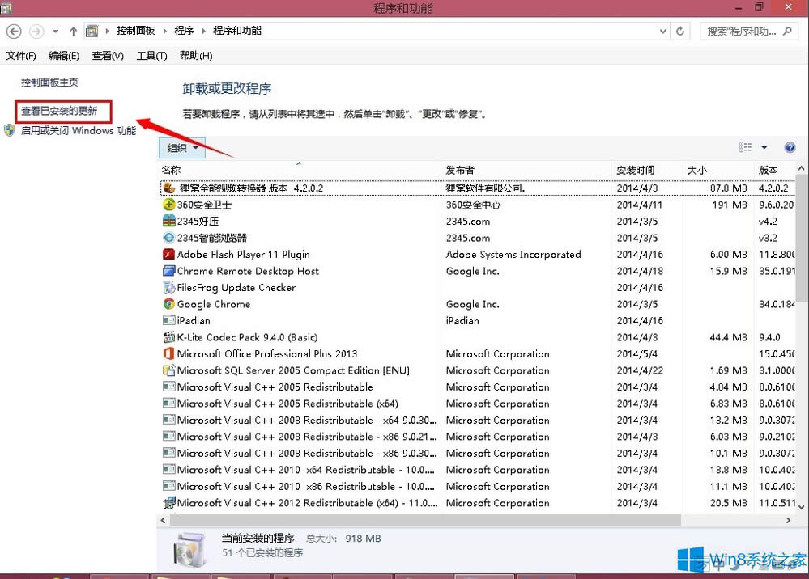
Task: Open the 帮助(H) menu
Action: (196, 56)
